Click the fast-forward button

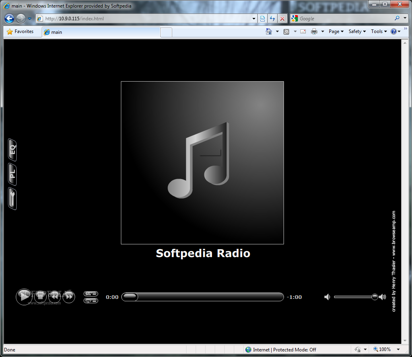(x=69, y=297)
